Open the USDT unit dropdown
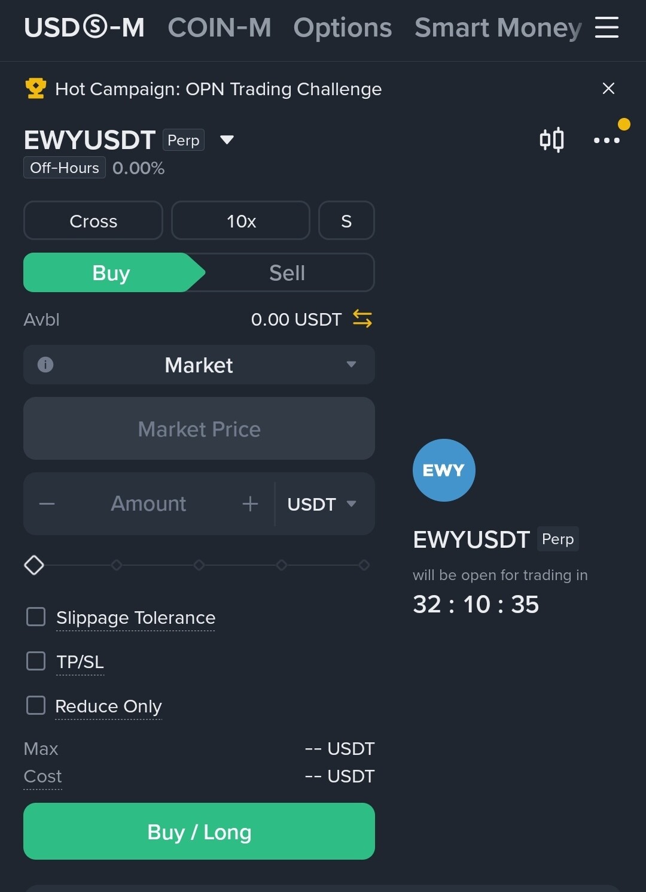 [322, 504]
